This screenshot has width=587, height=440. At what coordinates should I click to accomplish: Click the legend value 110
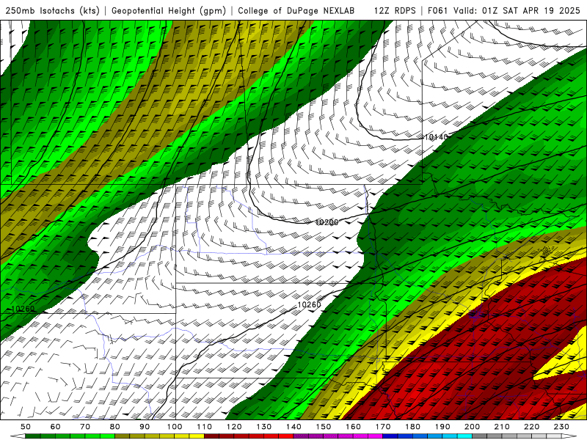coord(205,427)
